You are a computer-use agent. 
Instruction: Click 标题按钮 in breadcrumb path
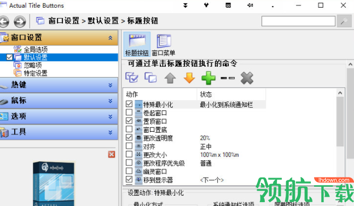click(143, 21)
